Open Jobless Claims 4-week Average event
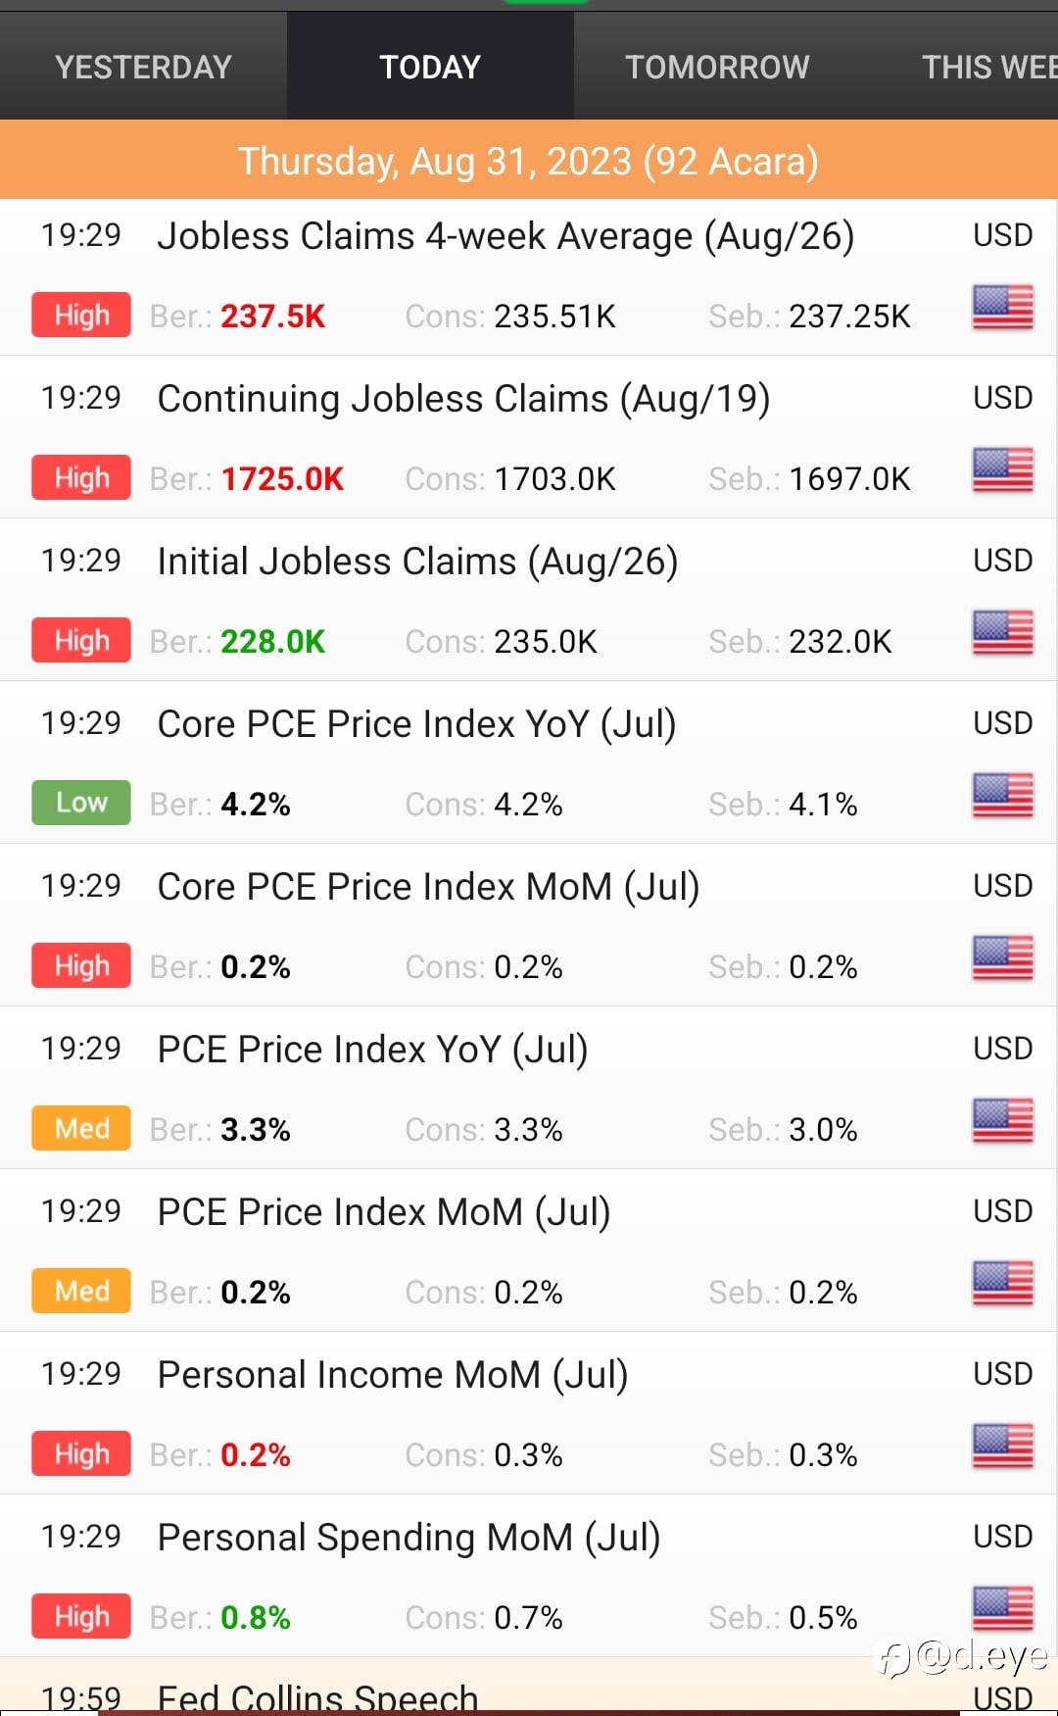Screen dimensions: 1058x1716 point(505,236)
